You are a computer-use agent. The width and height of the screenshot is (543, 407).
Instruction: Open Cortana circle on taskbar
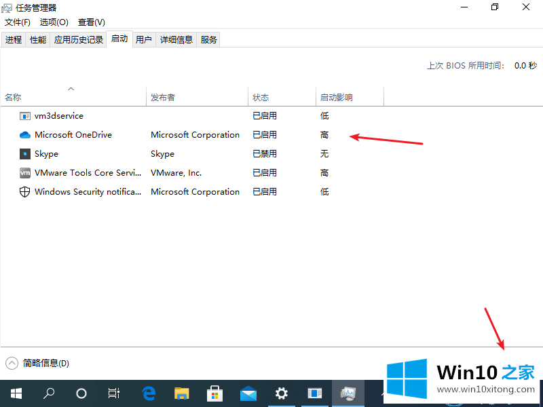click(81, 393)
